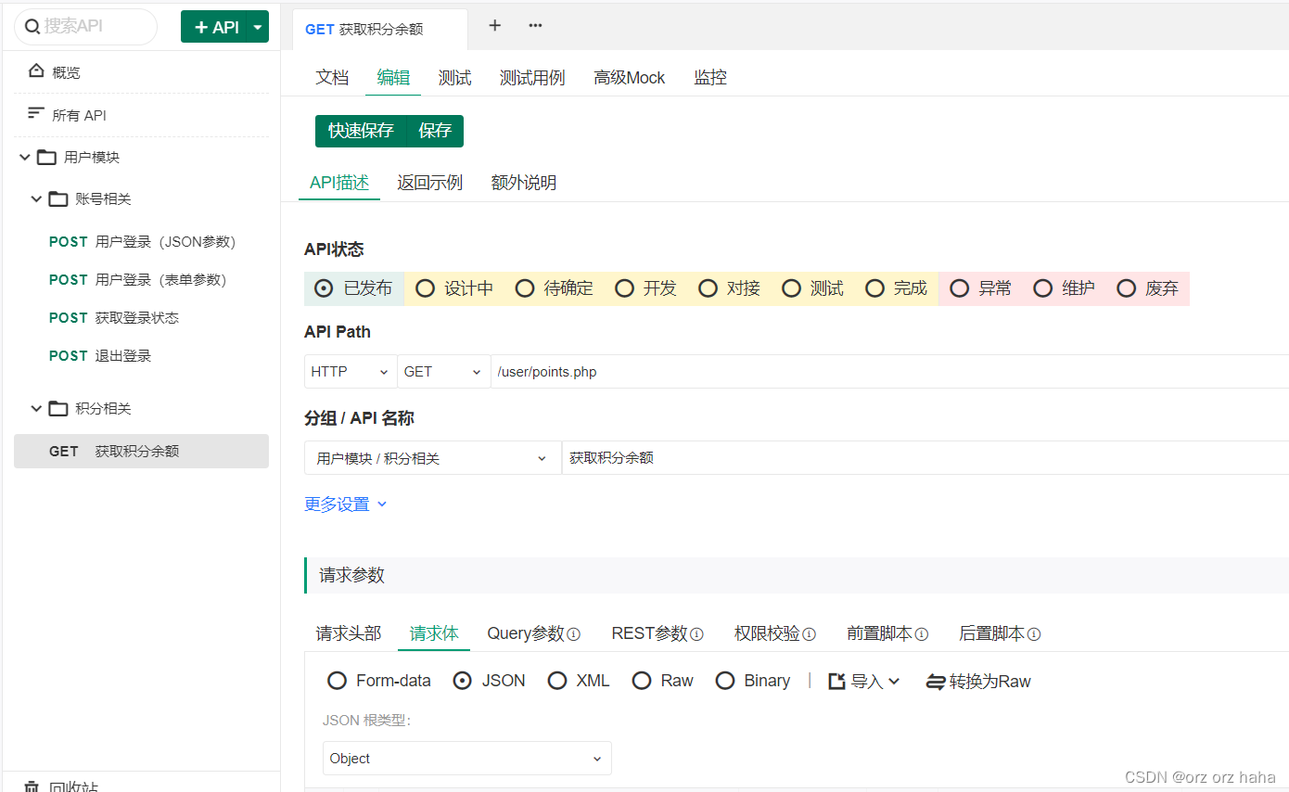Click the REST参数 info icon

tap(696, 634)
